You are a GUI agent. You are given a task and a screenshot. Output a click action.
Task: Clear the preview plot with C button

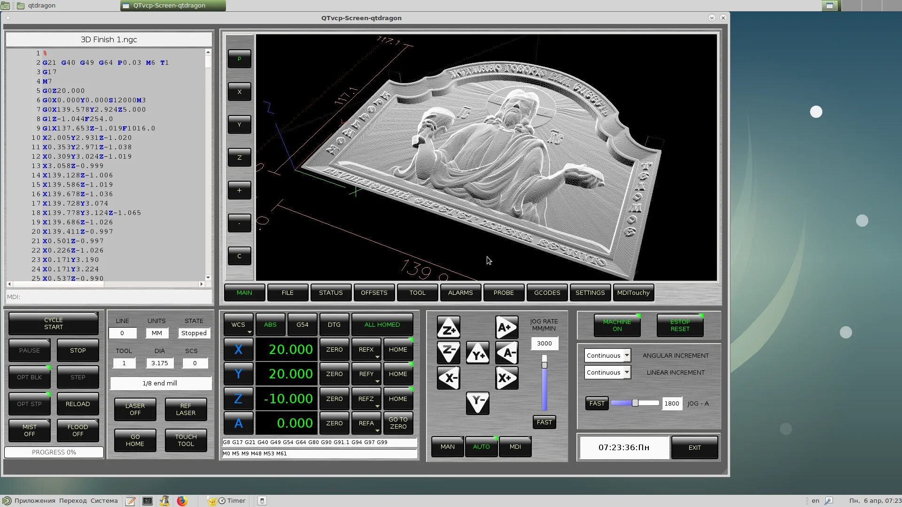(239, 256)
